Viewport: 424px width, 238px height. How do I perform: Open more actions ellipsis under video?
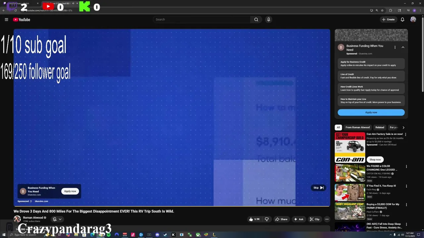tap(327, 219)
